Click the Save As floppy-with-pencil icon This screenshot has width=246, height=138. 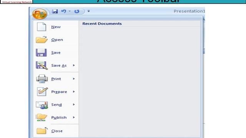(x=42, y=66)
